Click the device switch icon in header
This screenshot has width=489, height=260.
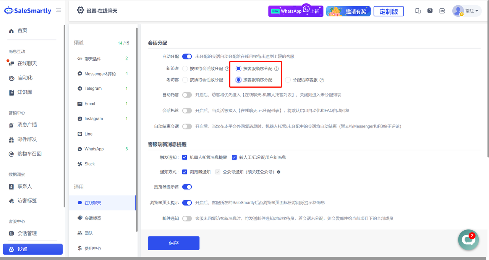418,11
